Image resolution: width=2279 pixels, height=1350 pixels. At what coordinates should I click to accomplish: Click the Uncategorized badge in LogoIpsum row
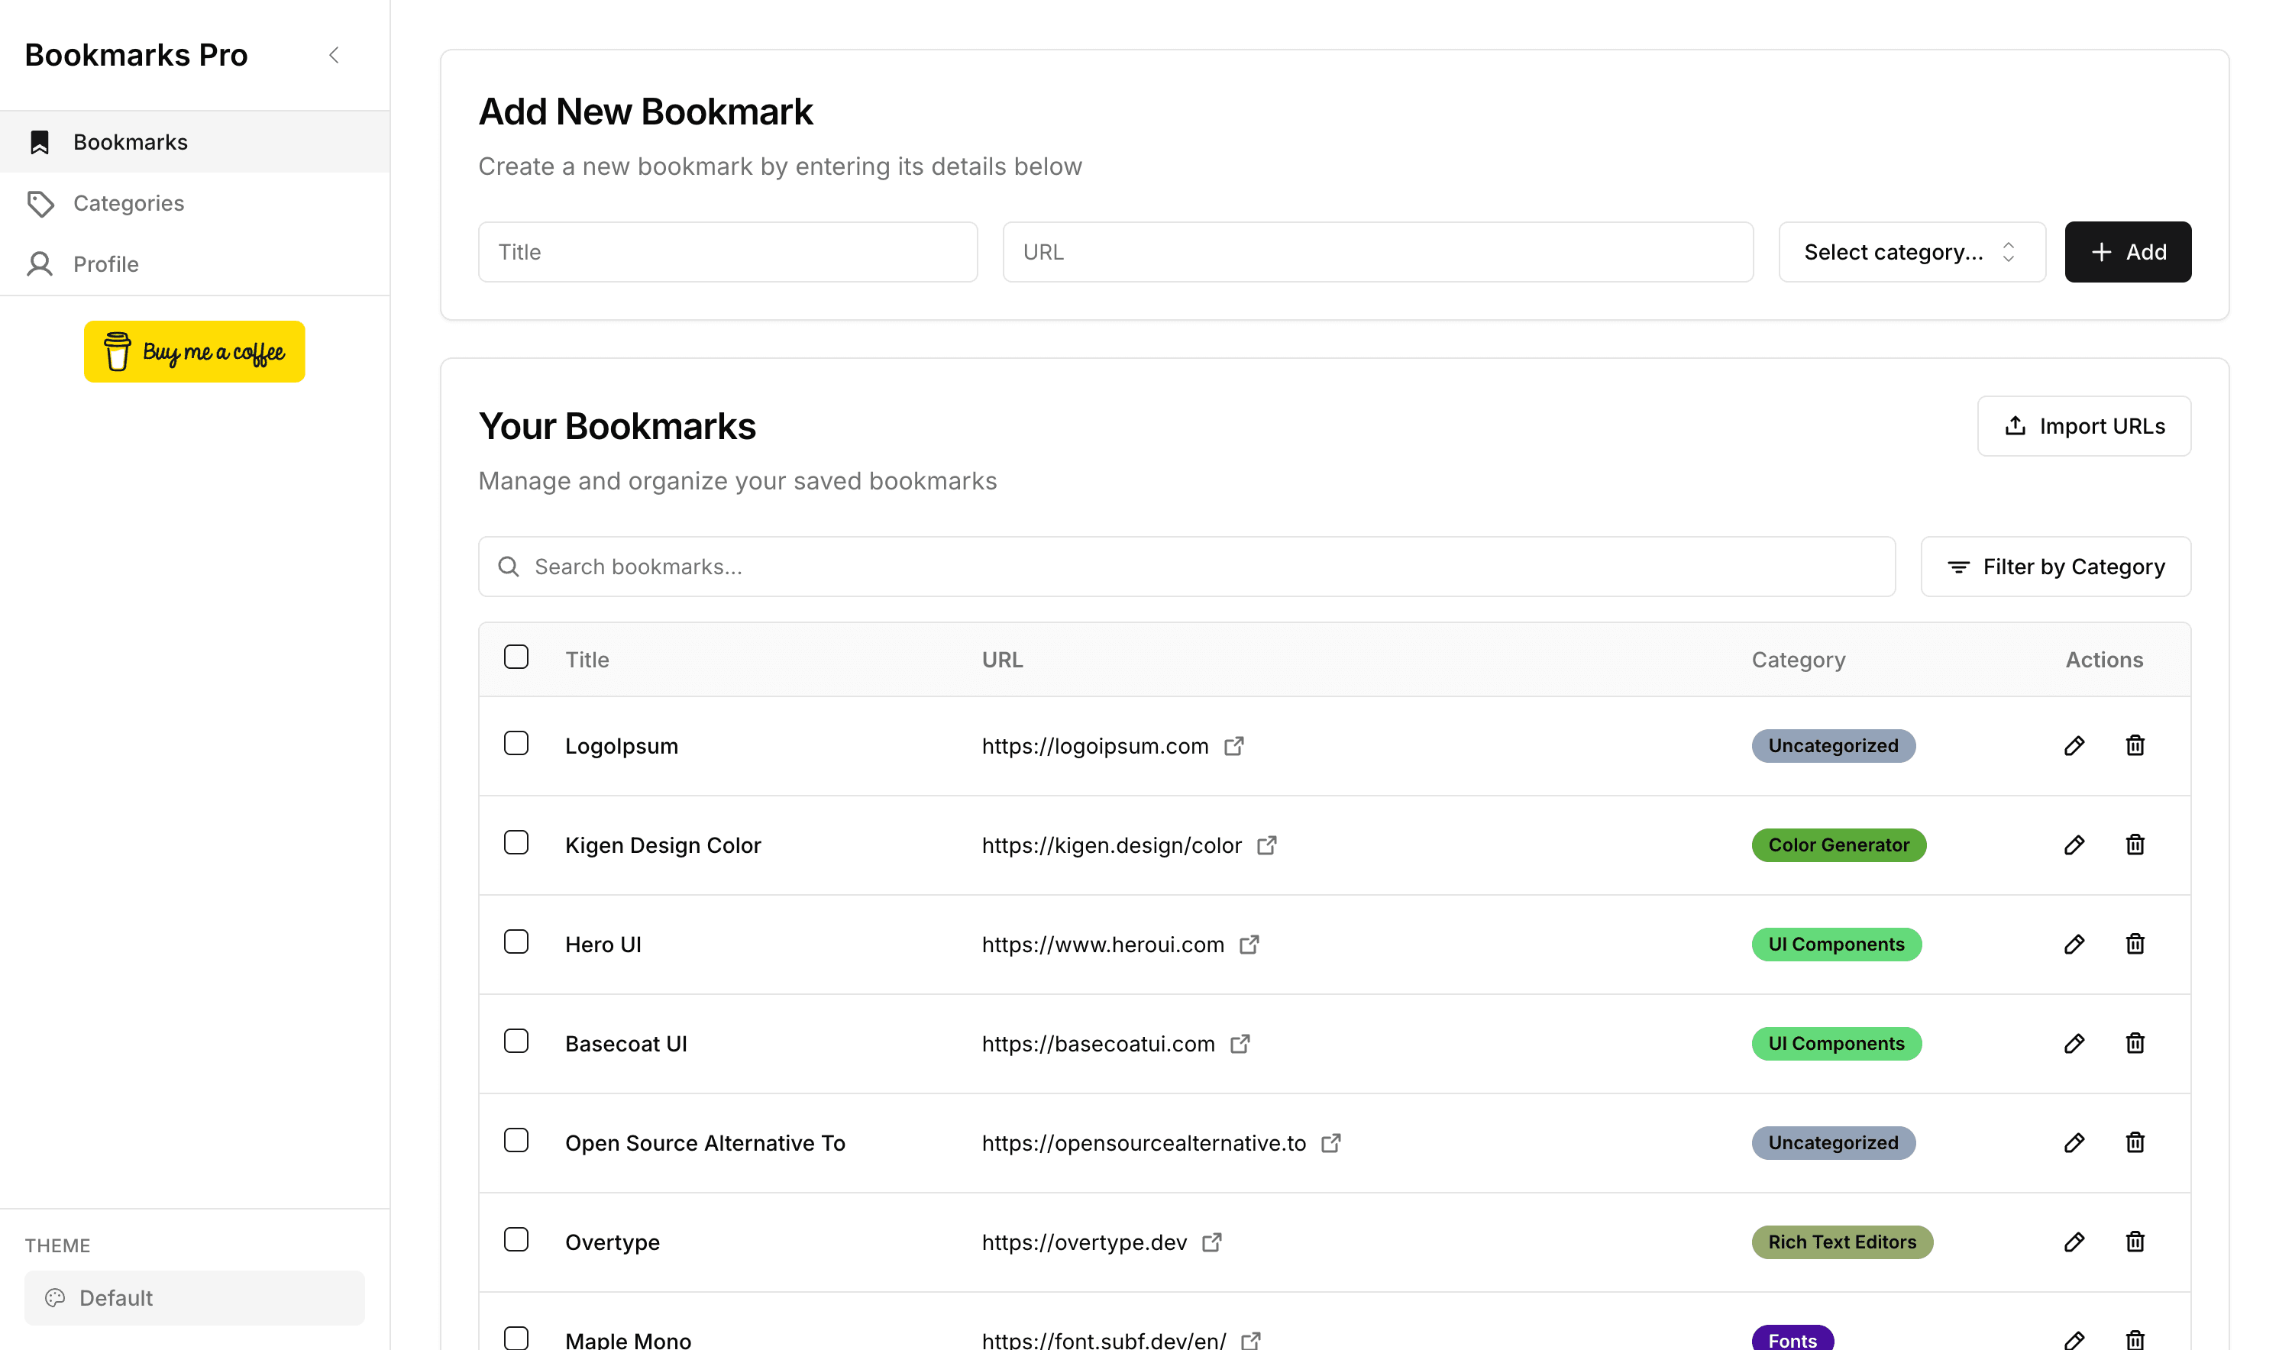click(1833, 746)
